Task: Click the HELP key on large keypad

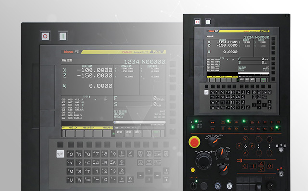Action: [x=166, y=154]
